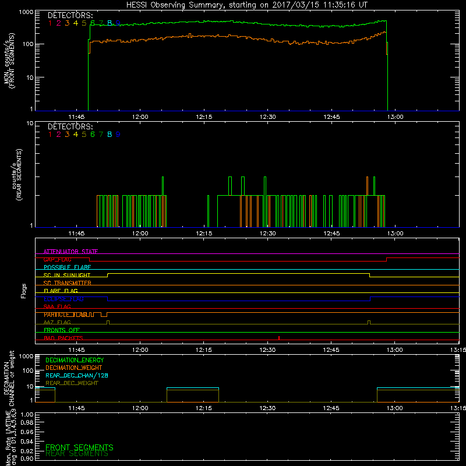
Task: Click the DECIMATION_ENERGY legend entry
Action: tap(75, 360)
